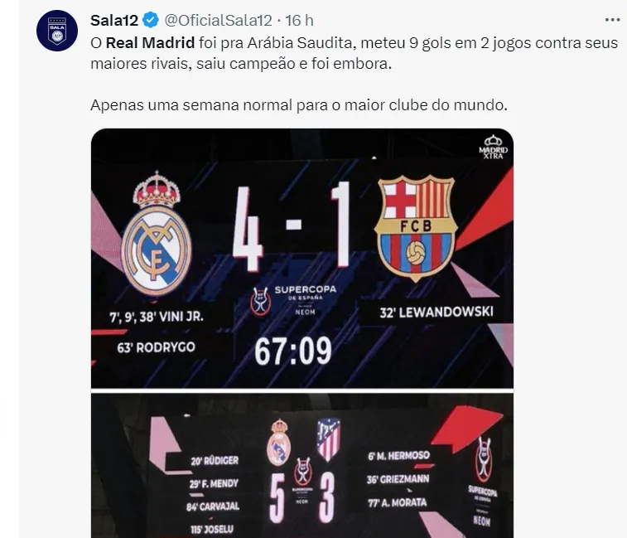Click the 67:09 match timer
The width and height of the screenshot is (627, 538).
click(x=293, y=351)
